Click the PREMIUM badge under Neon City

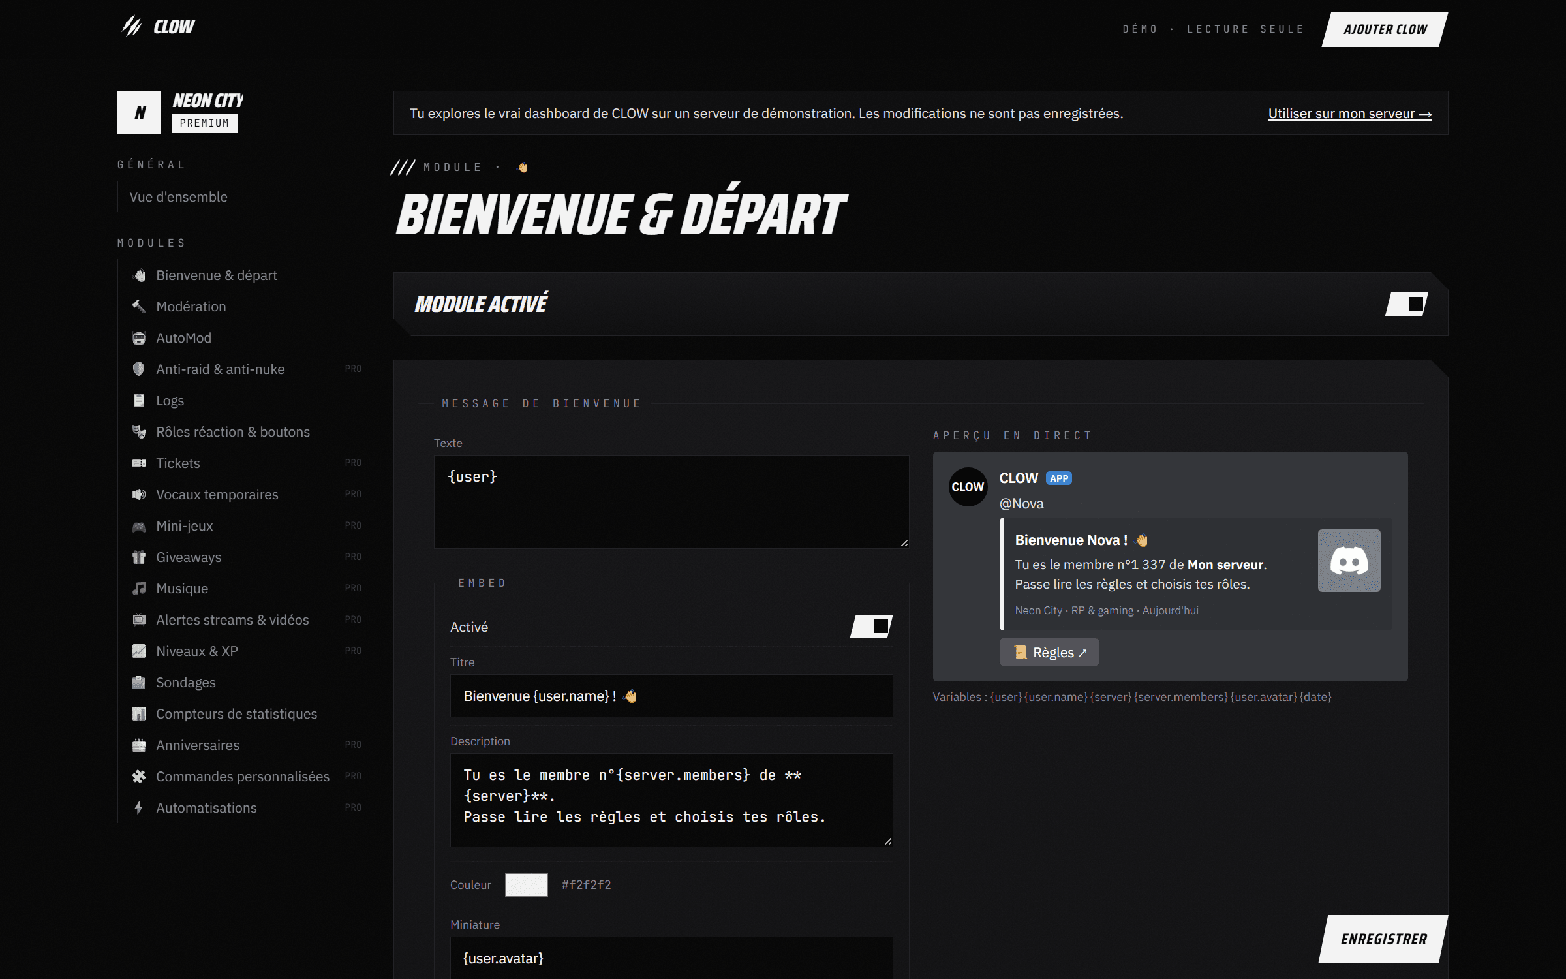coord(205,123)
